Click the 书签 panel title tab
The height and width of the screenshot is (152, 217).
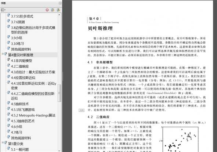coord(3,3)
